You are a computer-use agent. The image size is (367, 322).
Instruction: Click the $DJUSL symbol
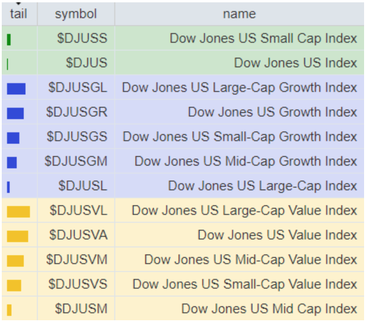pyautogui.click(x=83, y=186)
